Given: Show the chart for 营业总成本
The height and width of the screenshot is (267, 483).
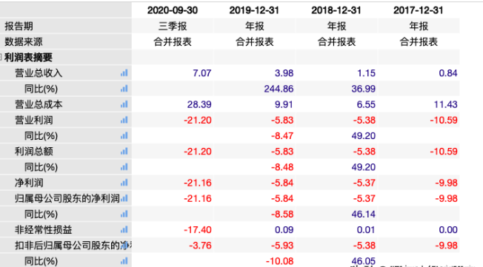Looking at the screenshot, I should click(124, 104).
